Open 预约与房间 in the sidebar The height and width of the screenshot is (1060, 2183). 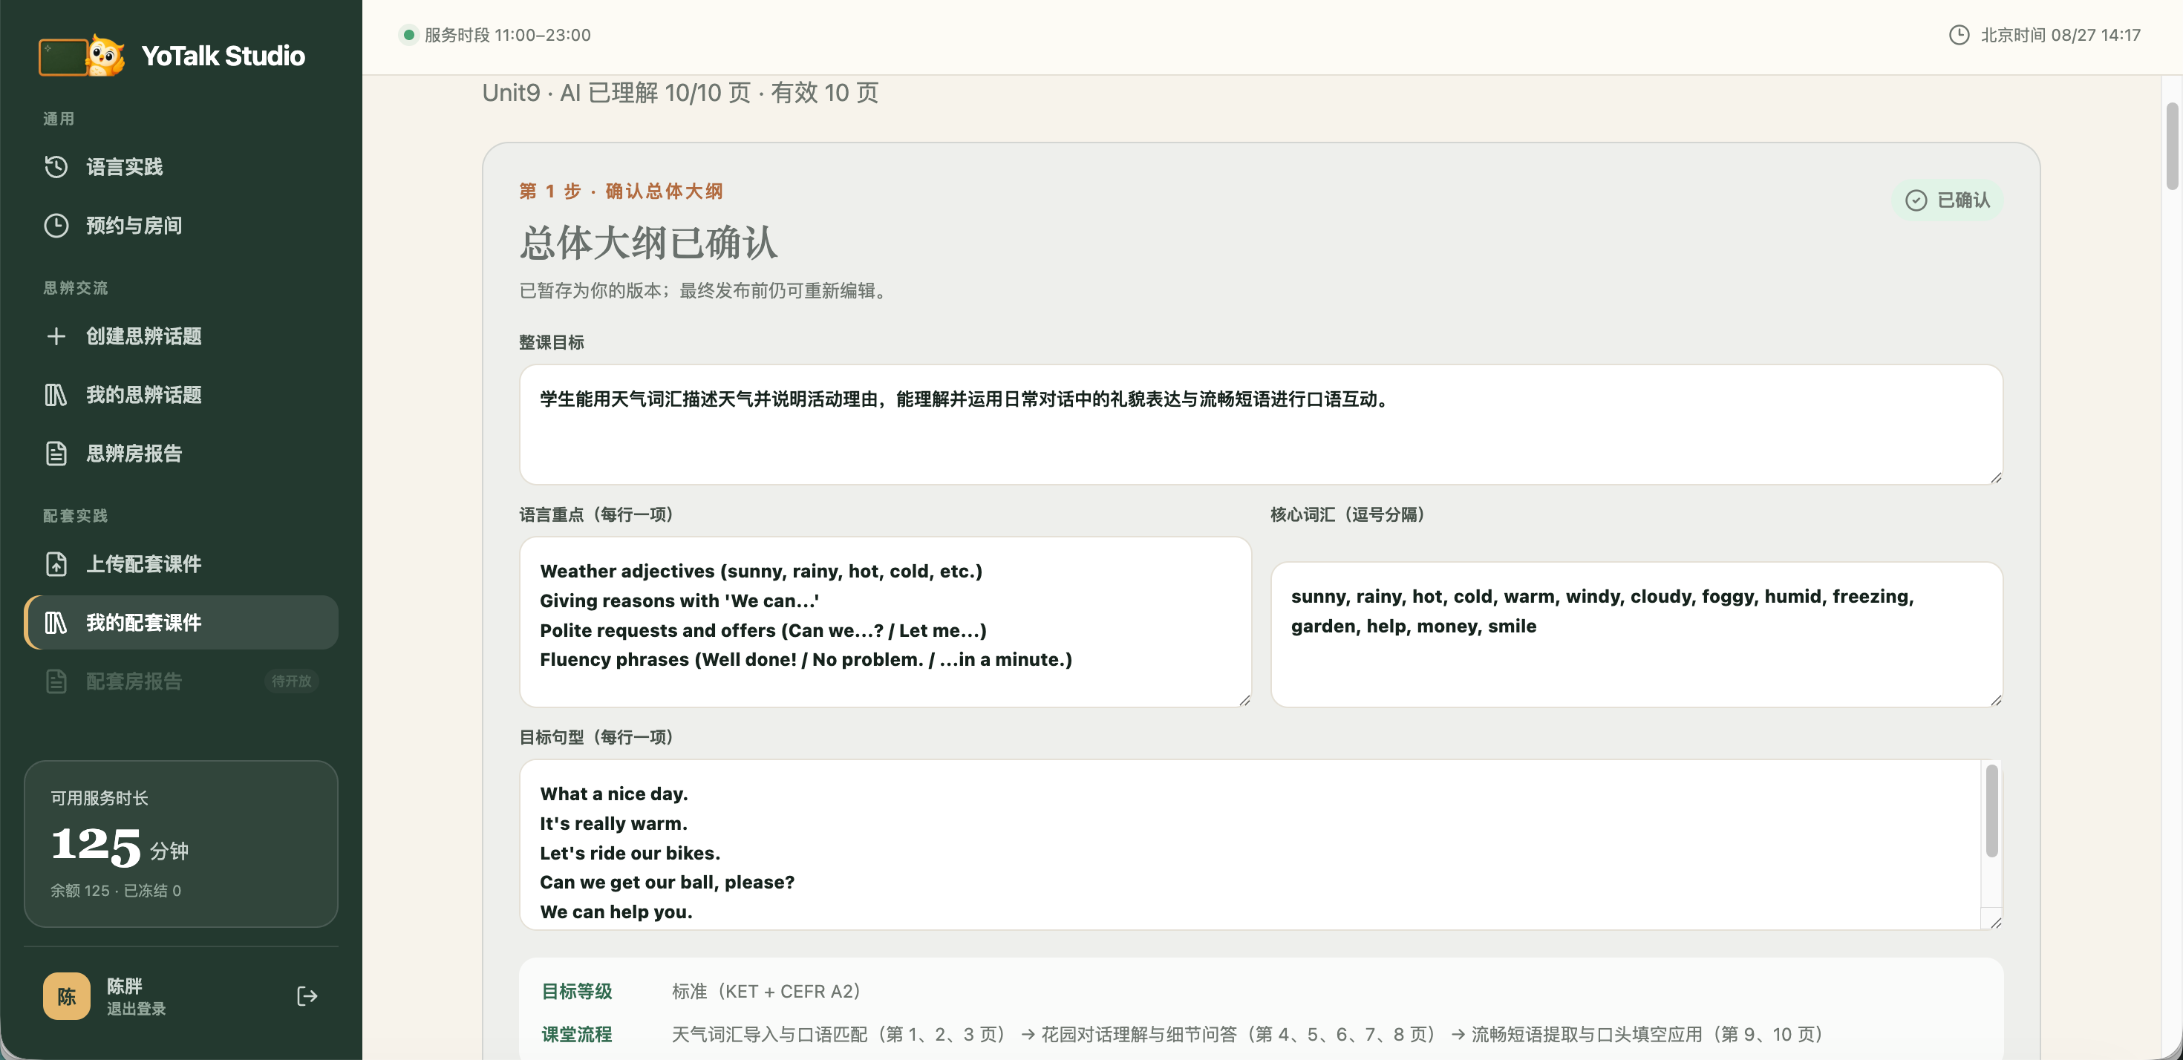click(x=181, y=226)
